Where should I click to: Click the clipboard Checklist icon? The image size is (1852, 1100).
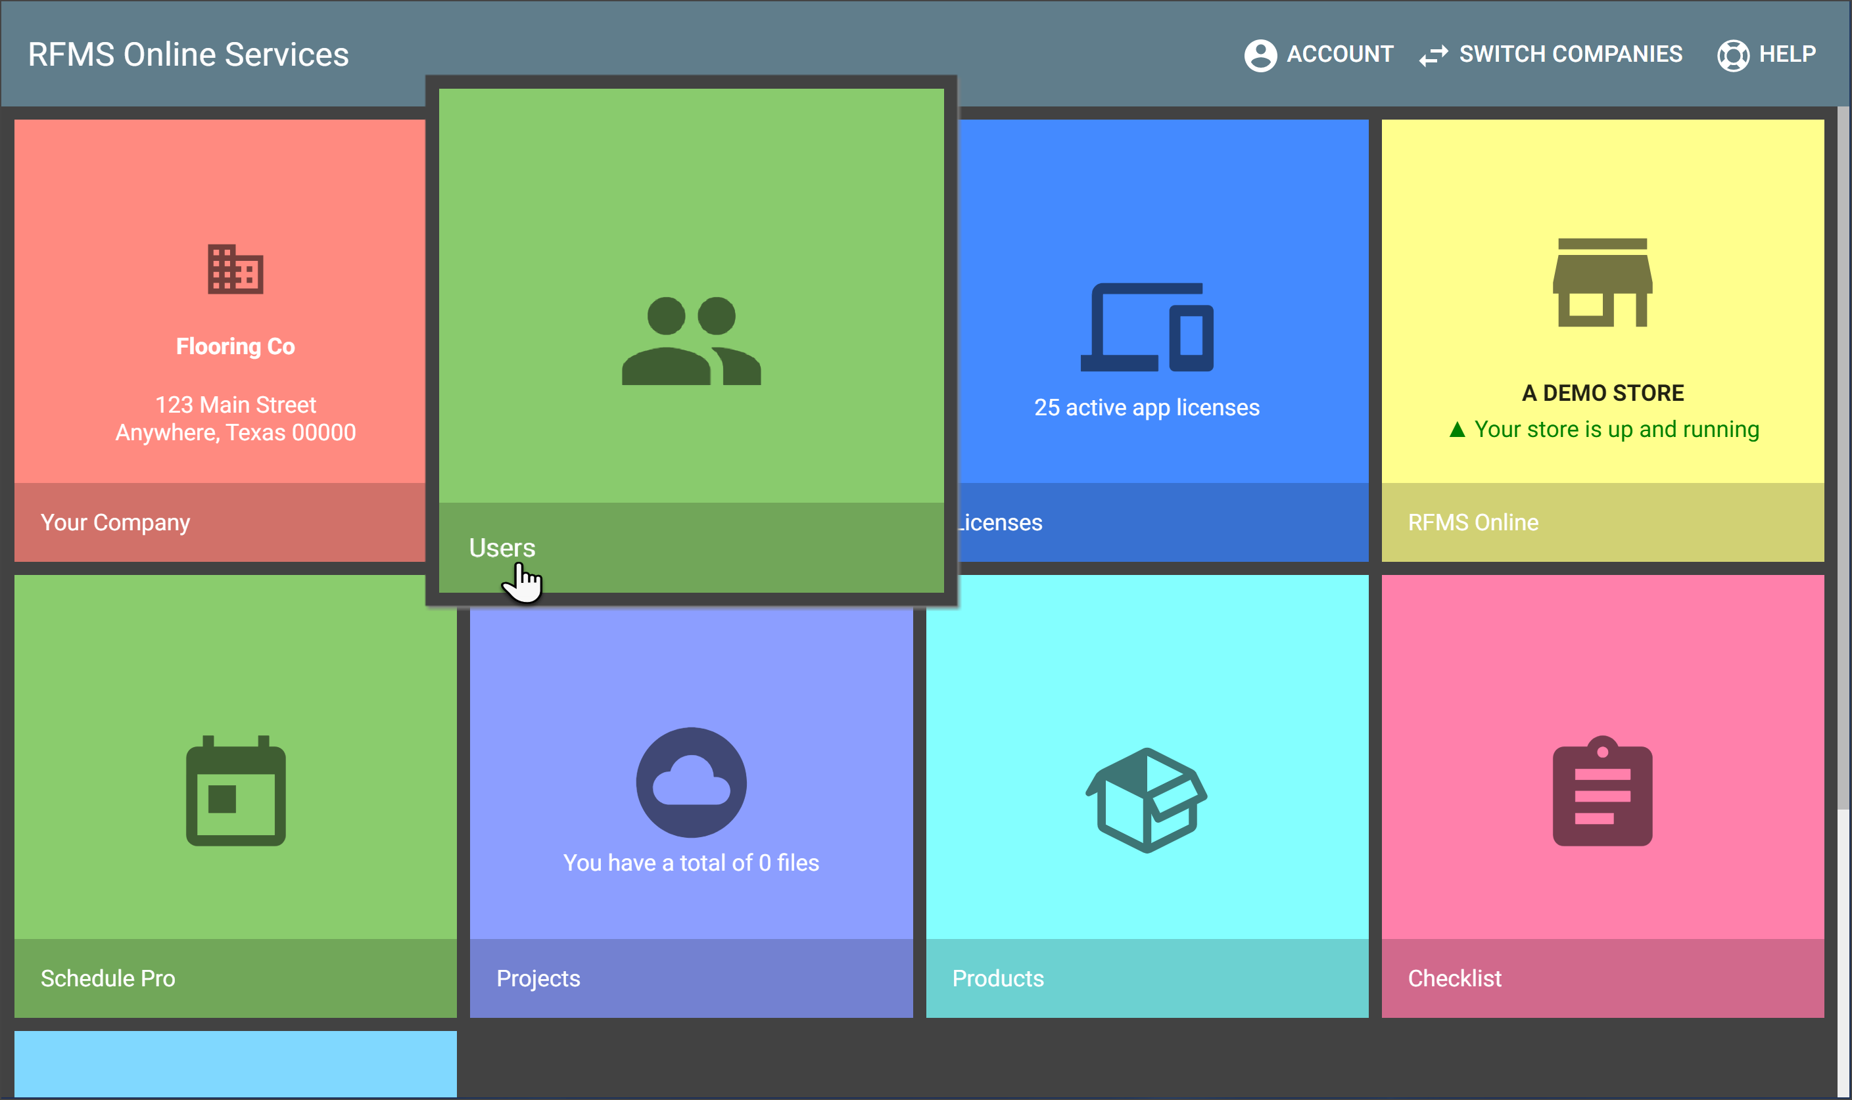point(1602,790)
